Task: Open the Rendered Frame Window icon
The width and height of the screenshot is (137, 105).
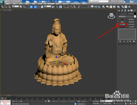Action: click(x=126, y=7)
